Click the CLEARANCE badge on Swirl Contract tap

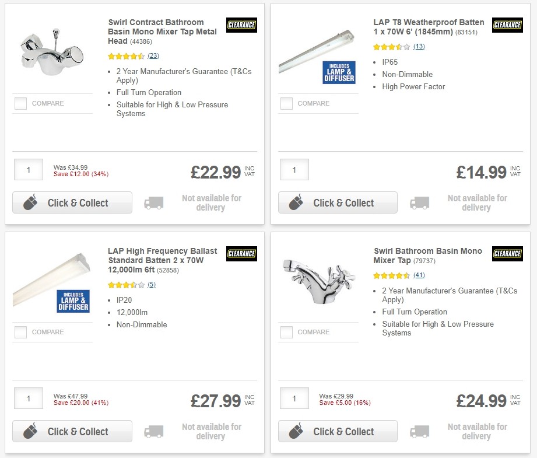pyautogui.click(x=241, y=25)
